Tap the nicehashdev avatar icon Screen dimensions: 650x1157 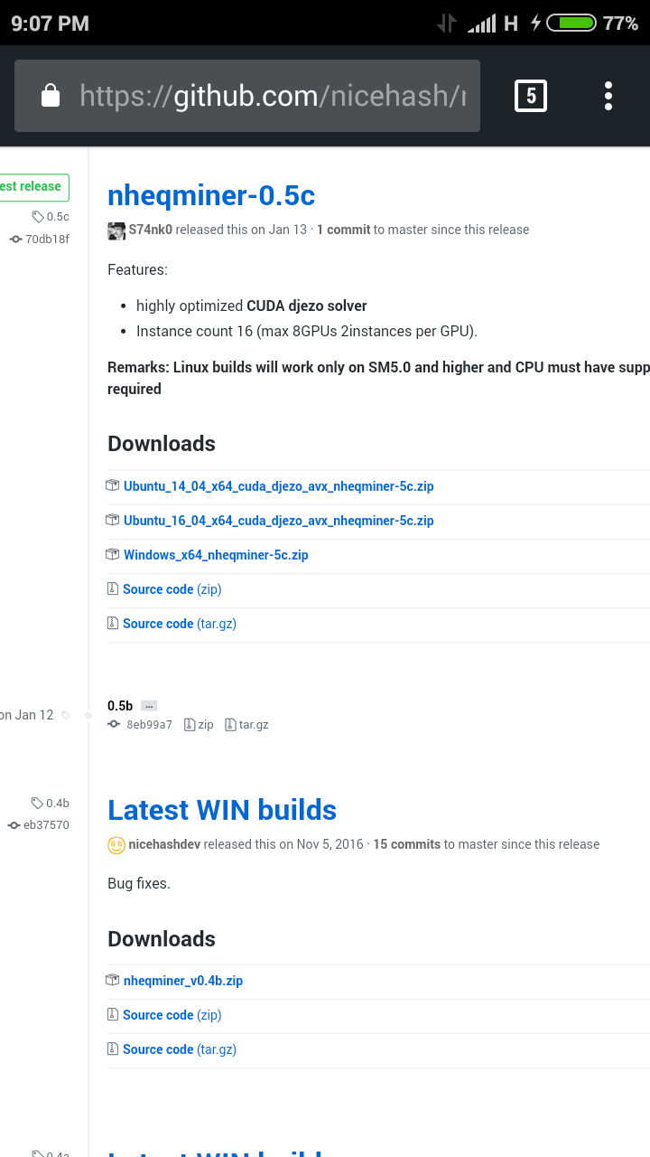click(x=116, y=845)
